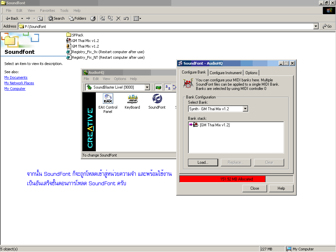
Task: Click the Copy To toolbar icon
Action: pyautogui.click(x=111, y=18)
